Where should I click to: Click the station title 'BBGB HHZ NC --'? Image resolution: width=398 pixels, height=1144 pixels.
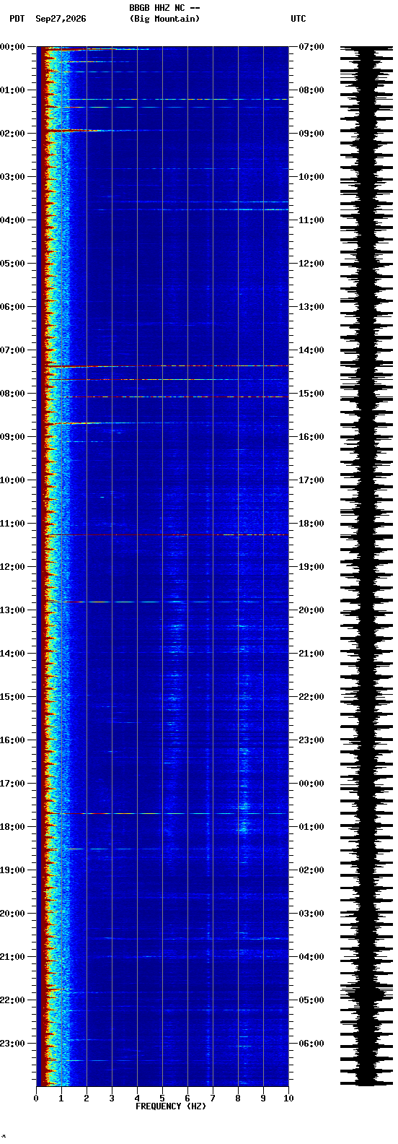(164, 8)
